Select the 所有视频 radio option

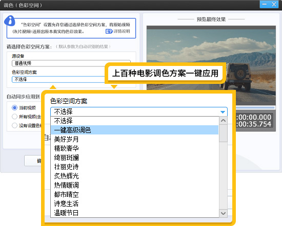coord(14,117)
